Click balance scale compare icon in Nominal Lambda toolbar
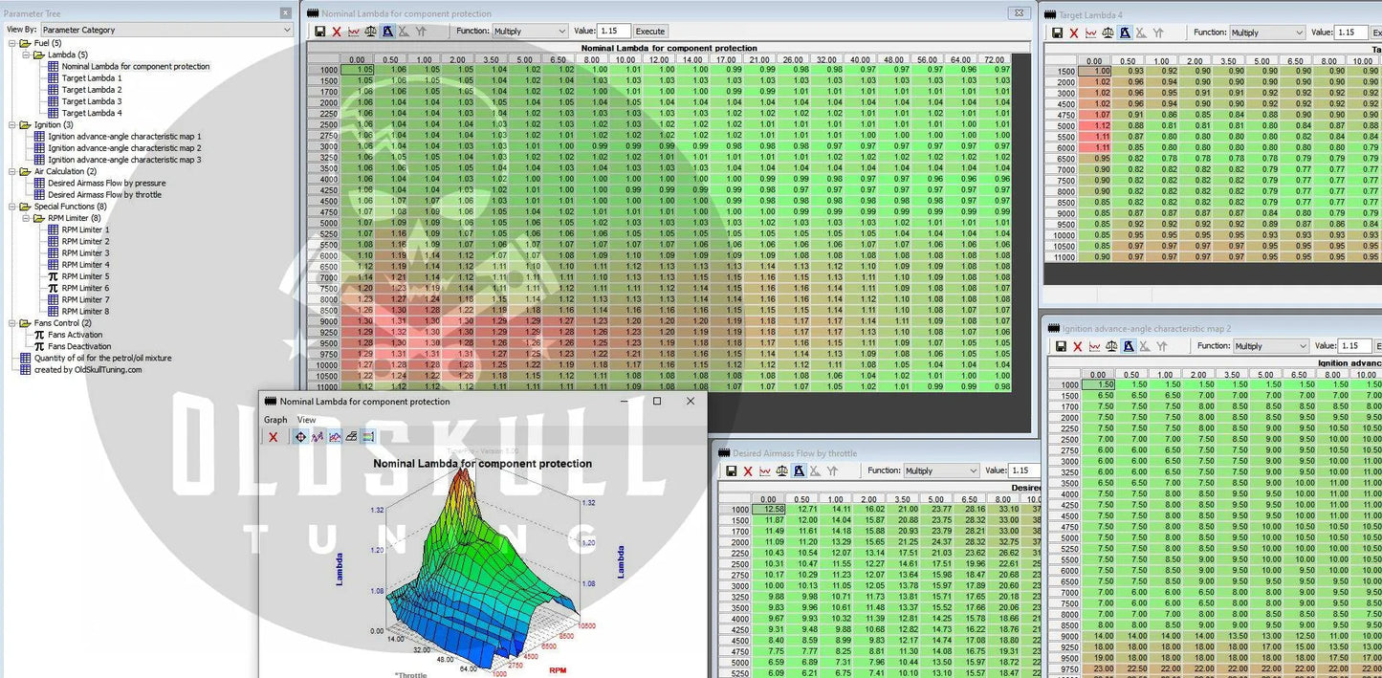The image size is (1382, 678). tap(371, 31)
